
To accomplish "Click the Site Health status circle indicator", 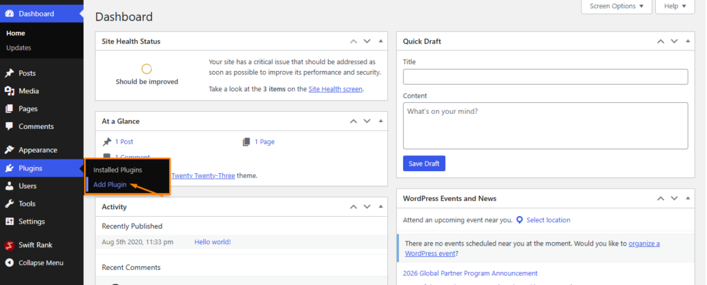I will pos(146,69).
